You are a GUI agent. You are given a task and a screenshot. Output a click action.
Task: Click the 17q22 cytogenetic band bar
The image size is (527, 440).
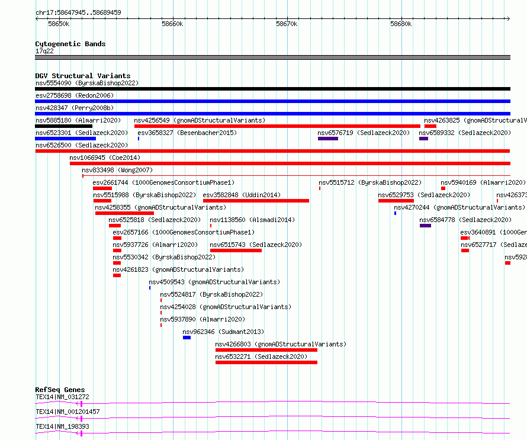pyautogui.click(x=272, y=57)
